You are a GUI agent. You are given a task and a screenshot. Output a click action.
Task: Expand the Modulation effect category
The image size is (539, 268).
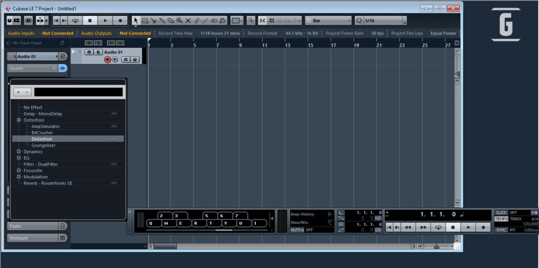[x=18, y=177]
